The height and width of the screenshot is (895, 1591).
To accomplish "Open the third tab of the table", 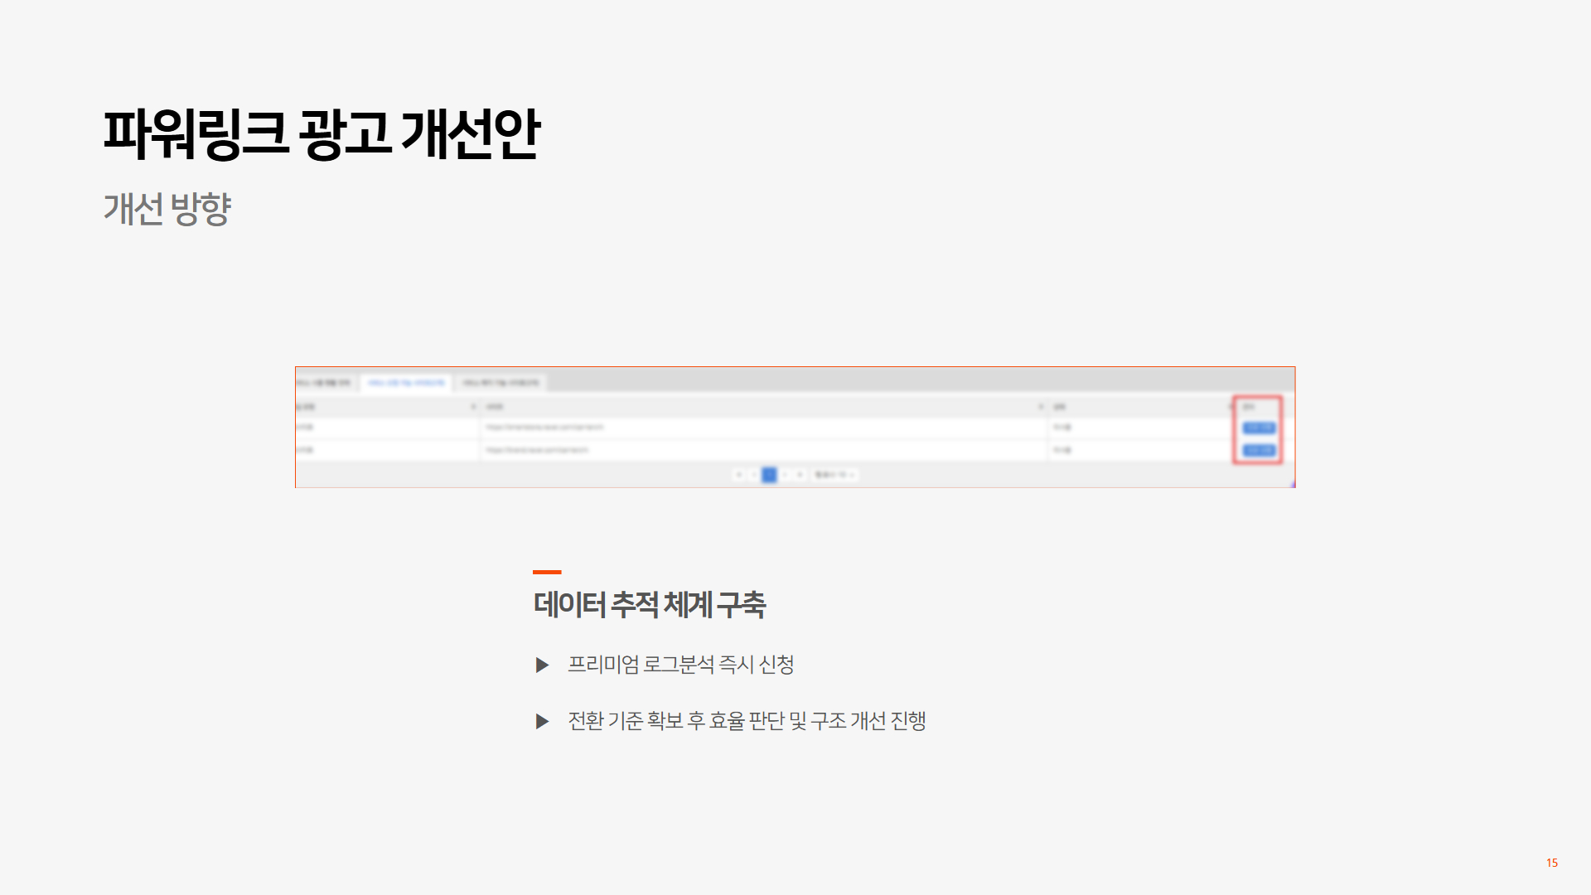I will 501,382.
